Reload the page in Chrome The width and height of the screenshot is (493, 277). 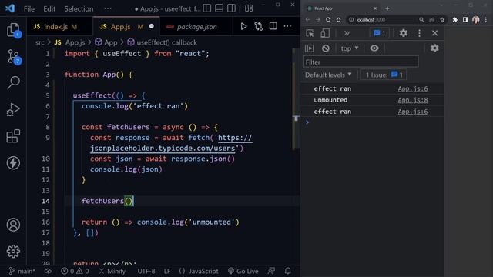[x=328, y=19]
